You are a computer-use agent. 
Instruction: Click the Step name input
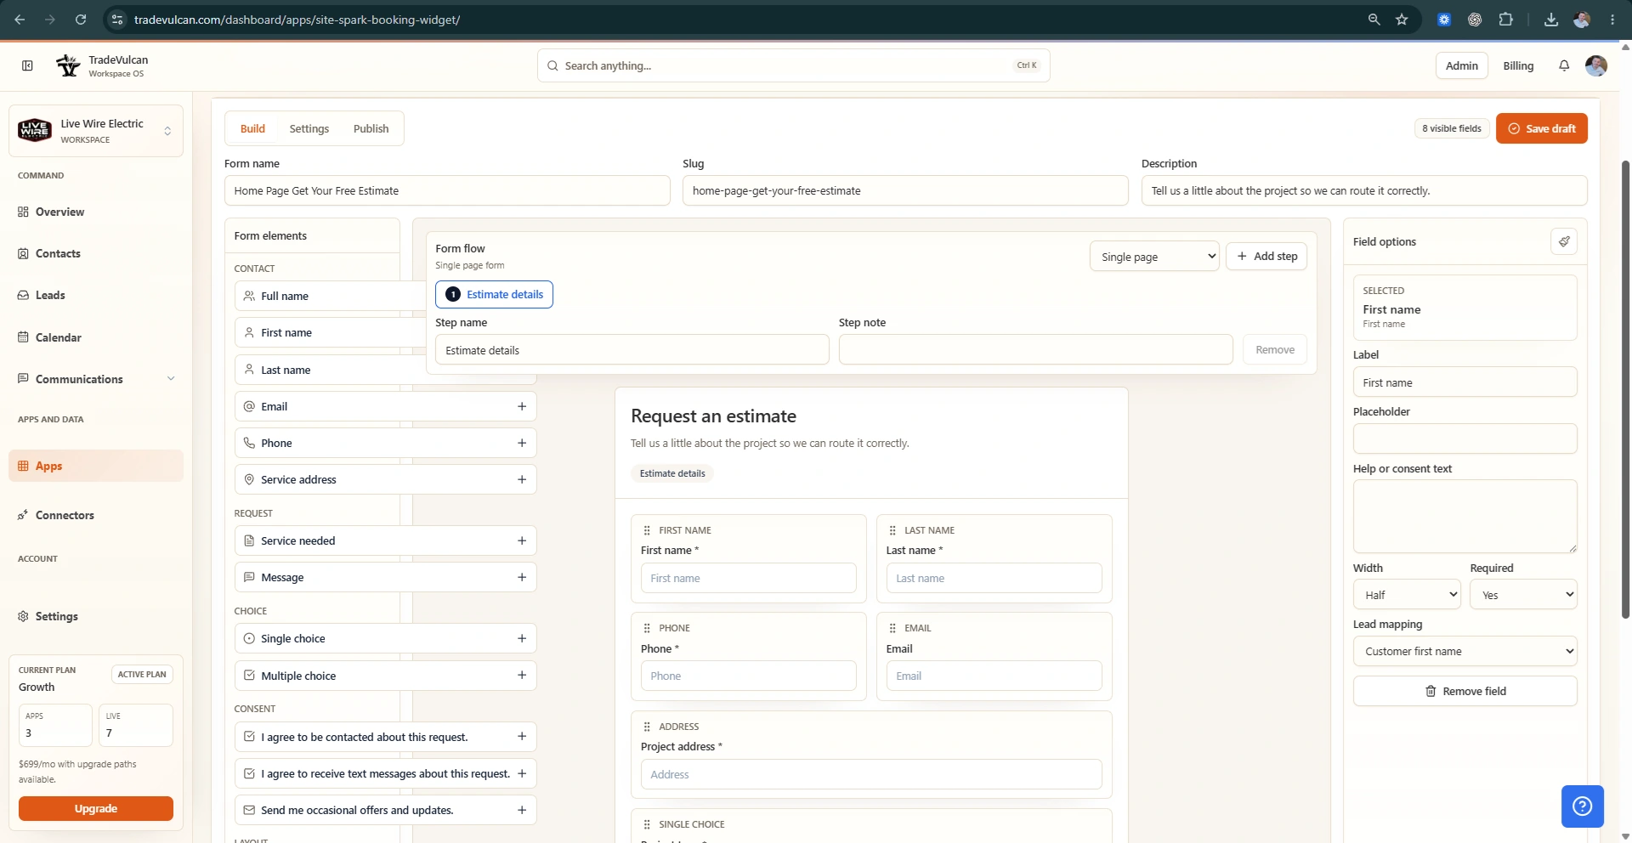point(632,349)
